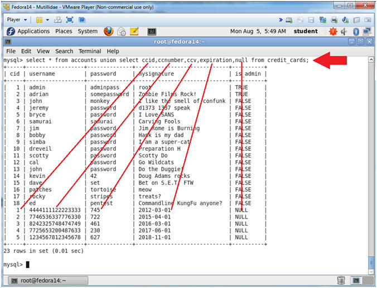This screenshot has width=377, height=288.
Task: Expand the hidden devices chevron in the VMware toolbar
Action: (281, 20)
